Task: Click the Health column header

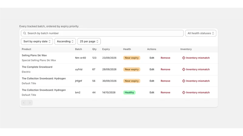Action: pyautogui.click(x=127, y=49)
